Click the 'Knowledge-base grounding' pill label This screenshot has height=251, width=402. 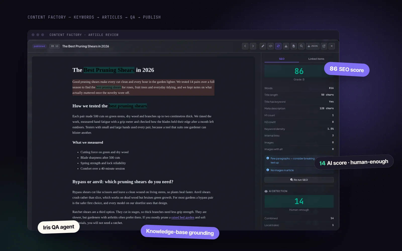[x=180, y=232]
